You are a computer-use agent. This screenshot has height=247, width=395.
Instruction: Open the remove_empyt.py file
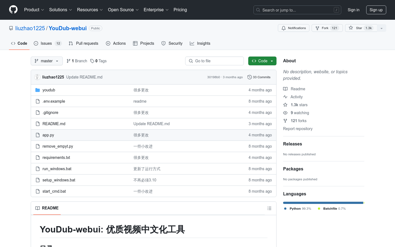[x=58, y=146]
